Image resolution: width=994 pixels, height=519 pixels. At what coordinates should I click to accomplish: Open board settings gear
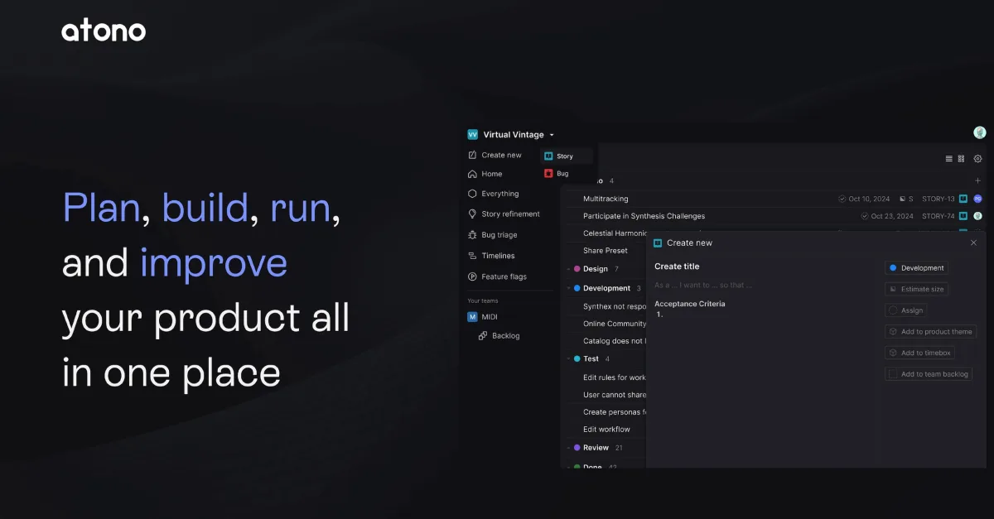(x=977, y=159)
